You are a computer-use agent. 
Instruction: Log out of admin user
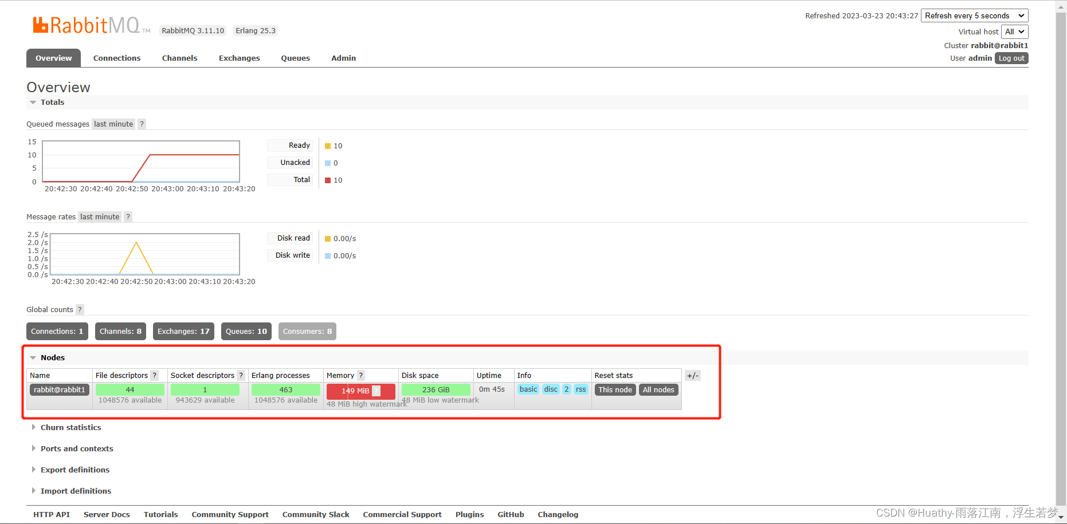pos(1011,58)
